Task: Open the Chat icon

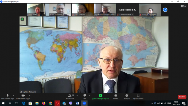Action: (x=85, y=96)
